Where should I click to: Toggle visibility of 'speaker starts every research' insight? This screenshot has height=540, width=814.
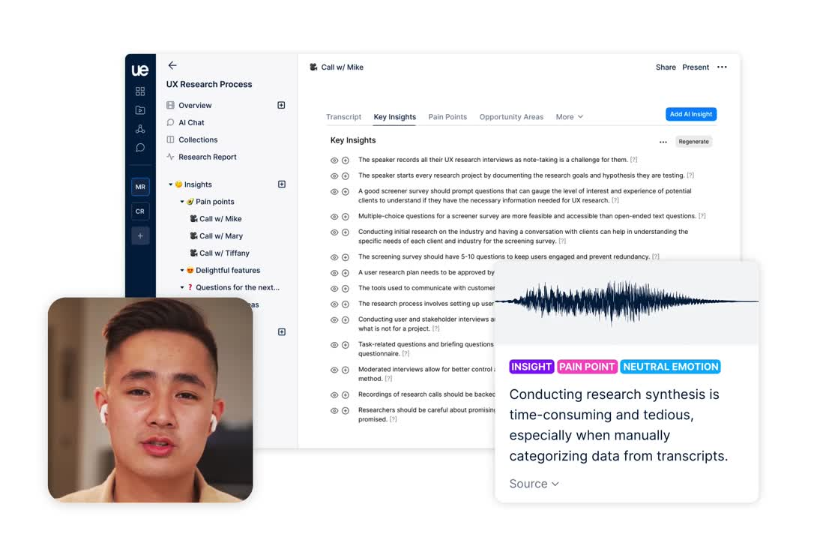pos(334,176)
